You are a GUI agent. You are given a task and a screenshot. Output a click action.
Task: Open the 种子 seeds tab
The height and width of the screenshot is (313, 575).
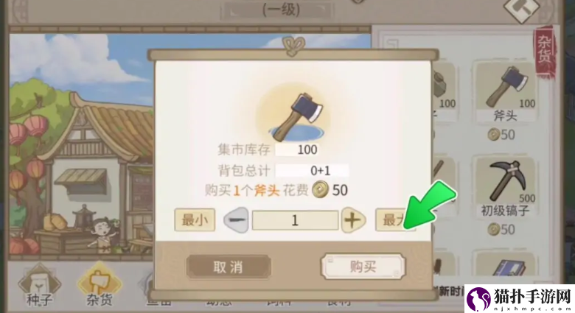pos(39,287)
